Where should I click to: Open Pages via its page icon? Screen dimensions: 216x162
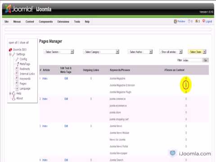point(17,84)
